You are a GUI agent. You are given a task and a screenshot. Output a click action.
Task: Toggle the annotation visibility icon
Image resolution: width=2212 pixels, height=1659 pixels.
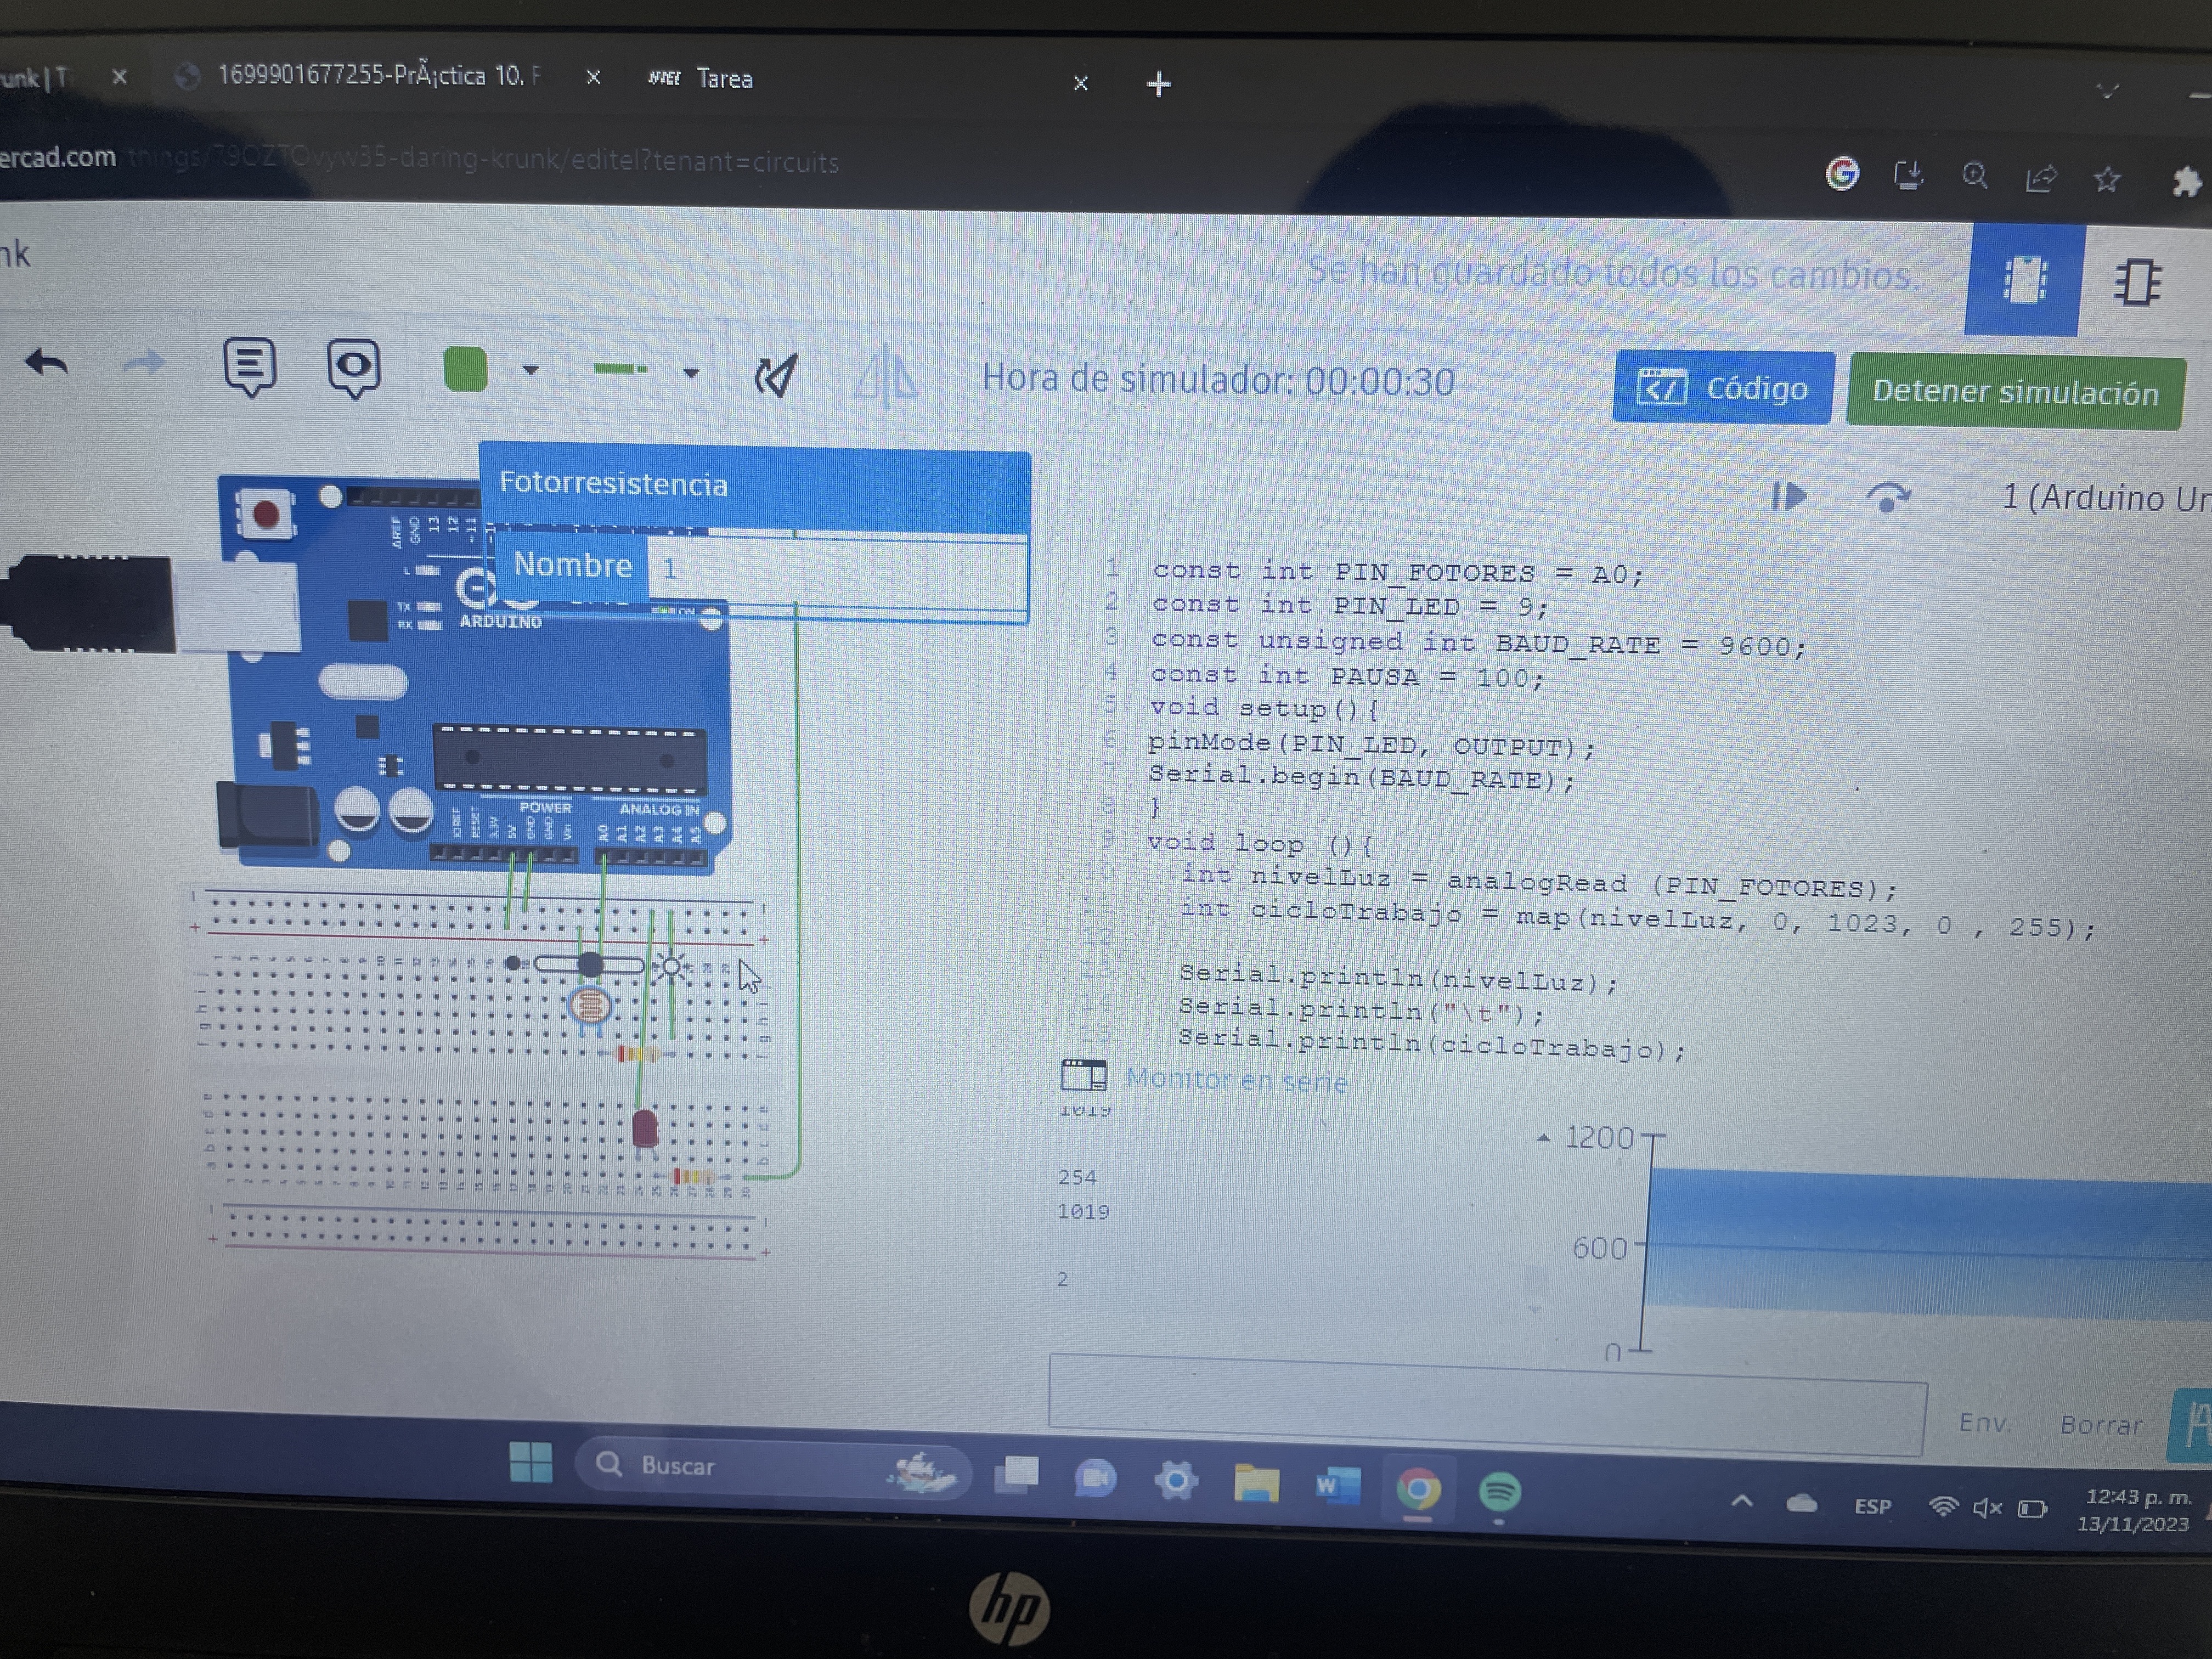(x=354, y=367)
